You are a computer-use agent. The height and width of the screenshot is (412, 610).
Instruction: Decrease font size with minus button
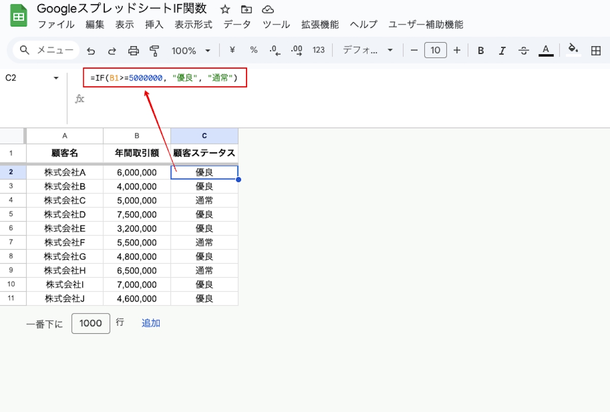pos(414,50)
